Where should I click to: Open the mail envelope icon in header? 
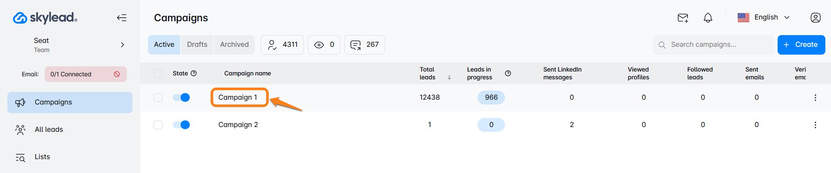[x=683, y=18]
